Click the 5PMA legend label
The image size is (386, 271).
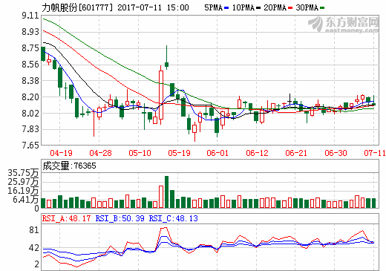pos(214,7)
